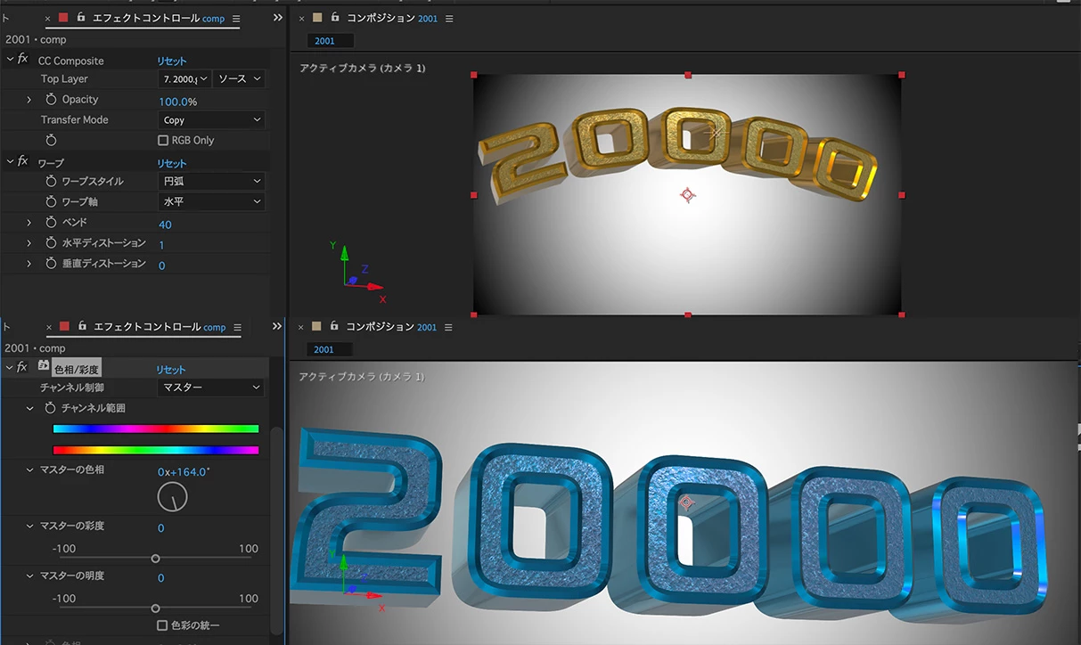
Task: Toggle the lock icon of the gold 20000 composition panel
Action: tap(335, 17)
